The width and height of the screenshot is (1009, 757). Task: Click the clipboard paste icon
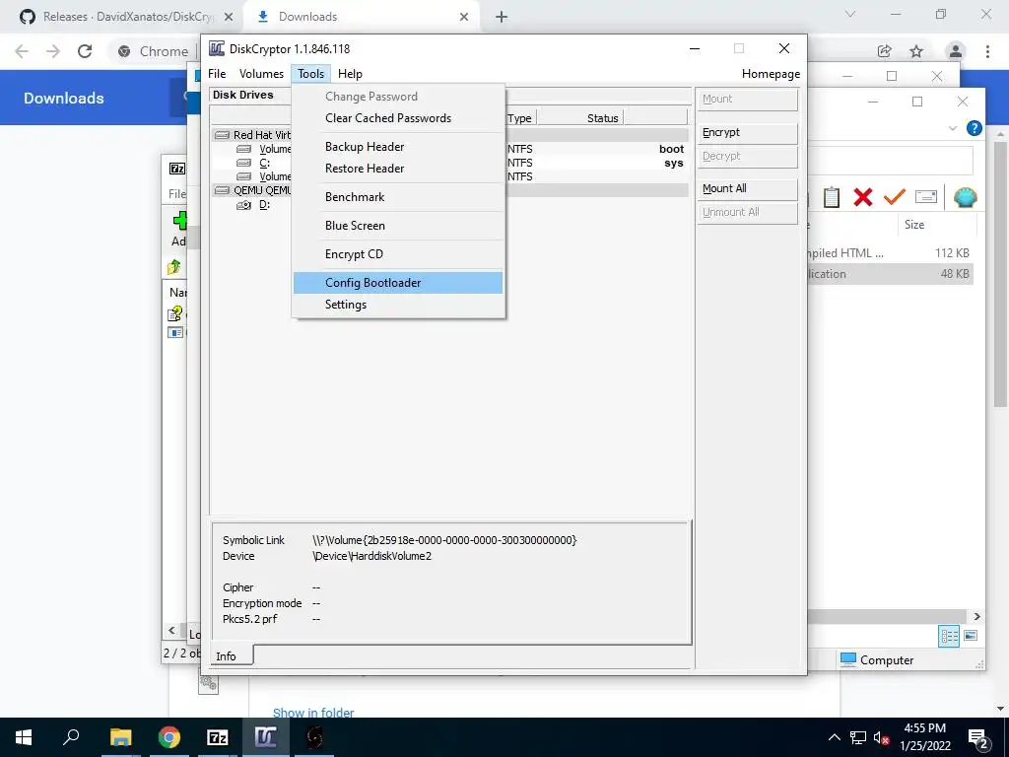832,197
